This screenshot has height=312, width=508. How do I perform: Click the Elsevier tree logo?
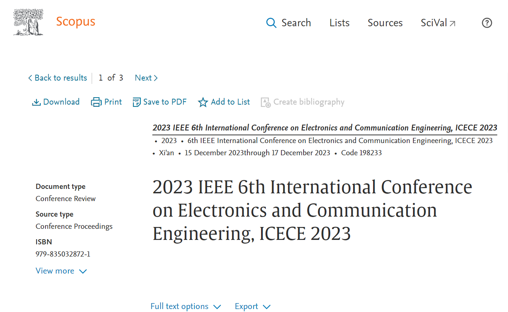pyautogui.click(x=28, y=22)
